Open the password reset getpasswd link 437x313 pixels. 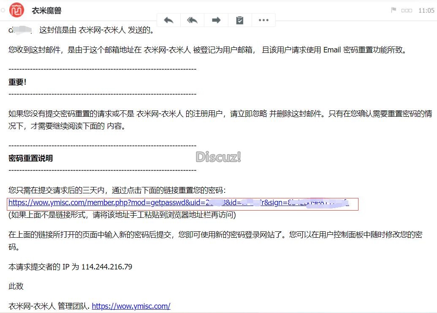(x=178, y=203)
